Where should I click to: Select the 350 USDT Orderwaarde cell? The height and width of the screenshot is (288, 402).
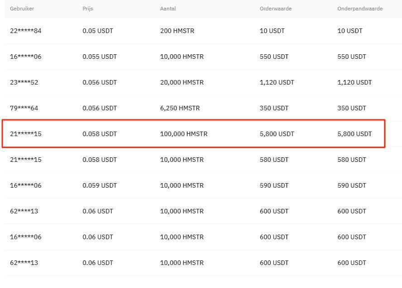pos(274,108)
